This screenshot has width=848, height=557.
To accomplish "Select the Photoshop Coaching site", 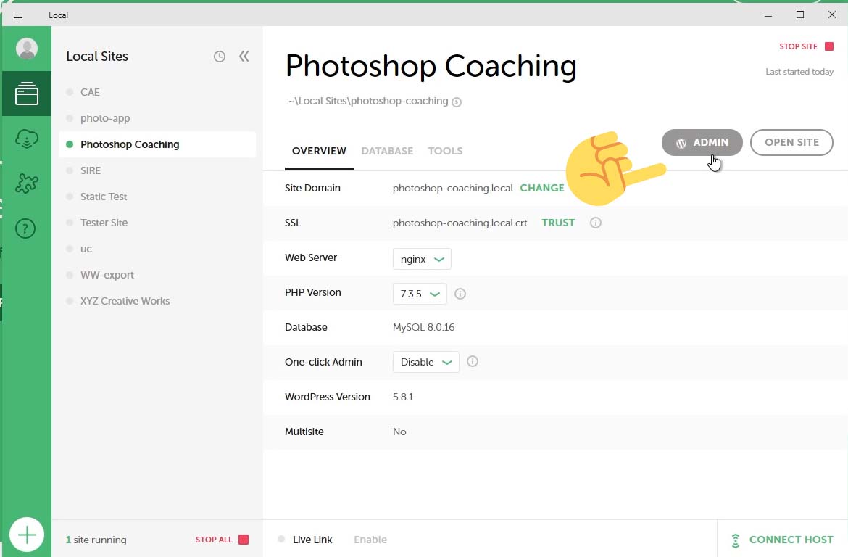I will (x=157, y=144).
